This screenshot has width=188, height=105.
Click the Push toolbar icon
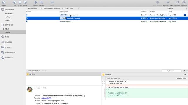[20, 2]
